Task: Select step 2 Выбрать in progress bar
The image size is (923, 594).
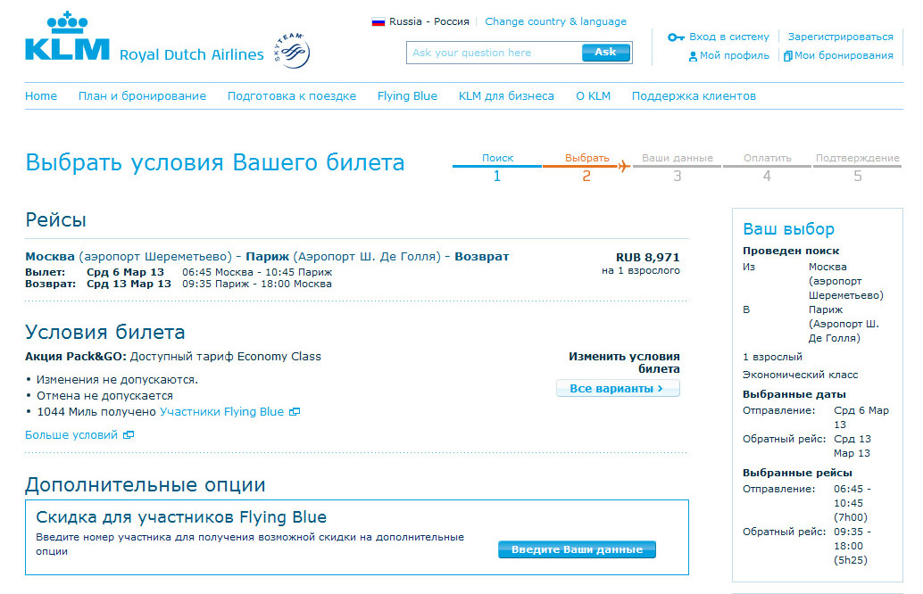Action: (x=586, y=167)
